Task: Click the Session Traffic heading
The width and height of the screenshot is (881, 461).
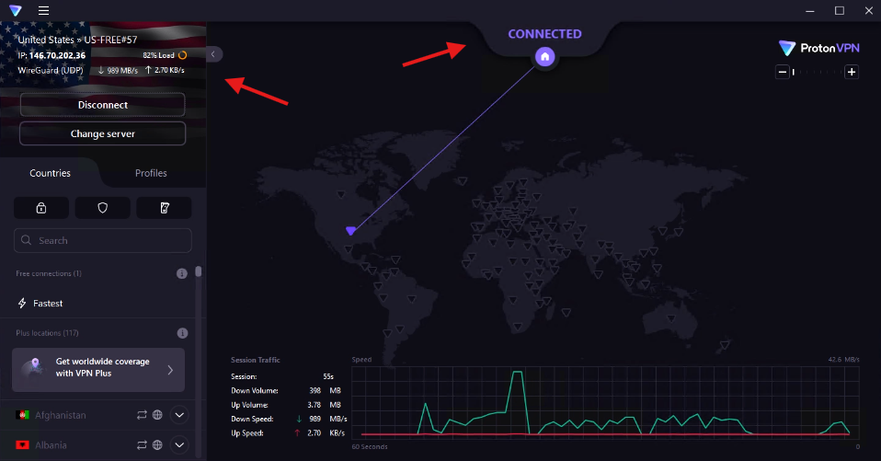Action: tap(255, 360)
